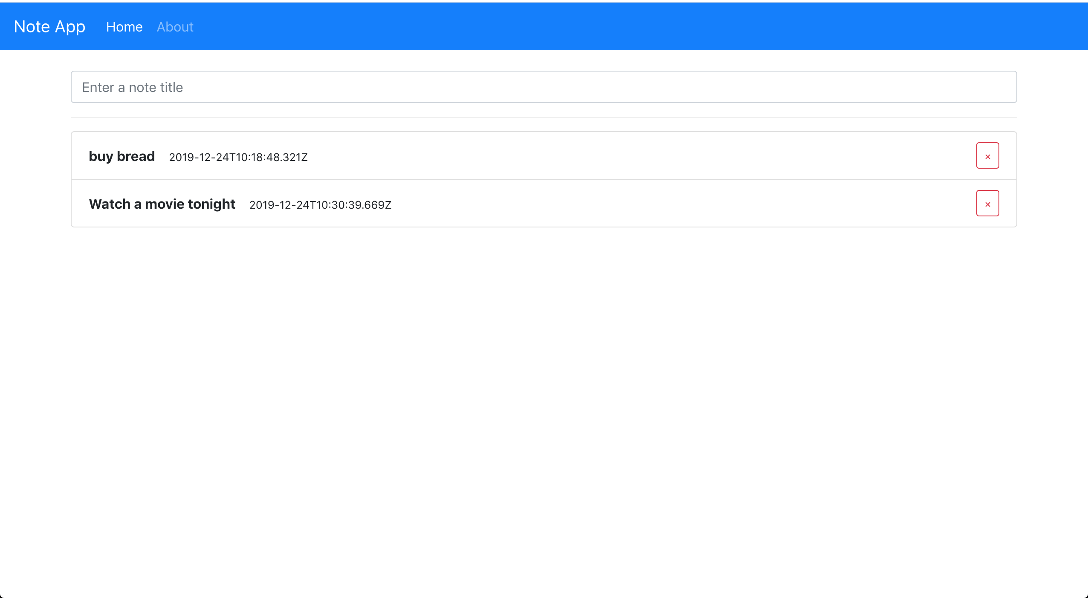Select the 'Watch a movie tonight' note title
The width and height of the screenshot is (1088, 598).
[162, 204]
